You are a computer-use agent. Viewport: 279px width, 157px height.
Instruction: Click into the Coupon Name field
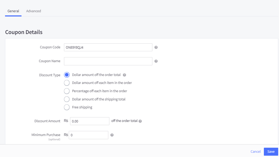coord(108,61)
